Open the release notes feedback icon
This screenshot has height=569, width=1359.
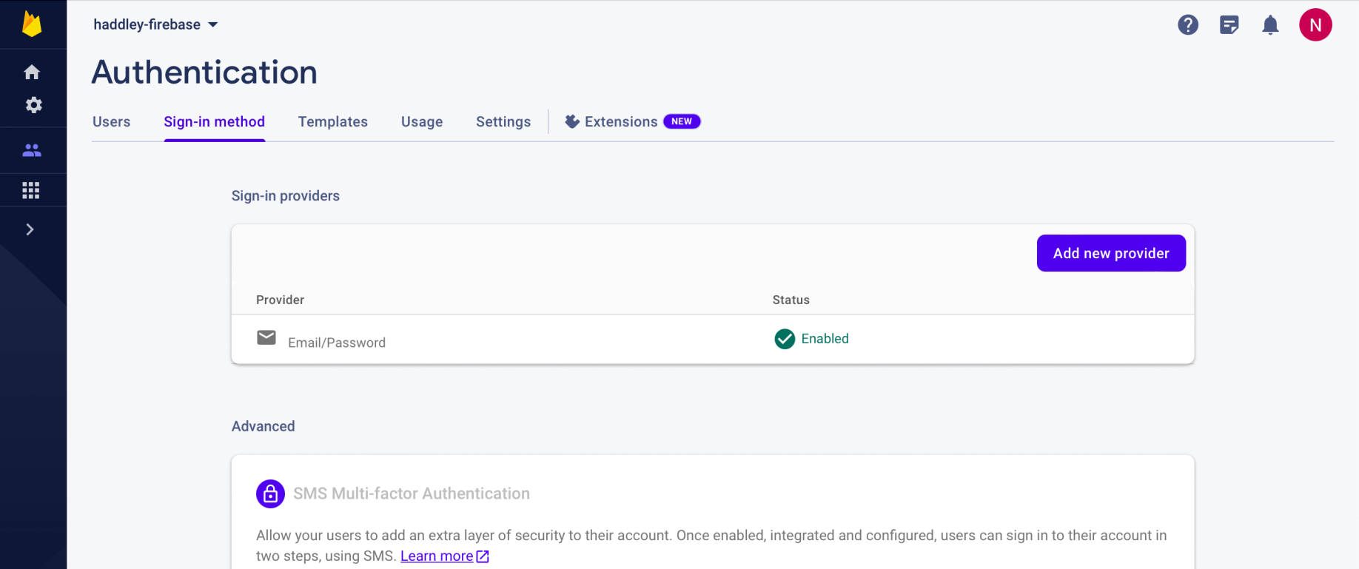click(1229, 25)
